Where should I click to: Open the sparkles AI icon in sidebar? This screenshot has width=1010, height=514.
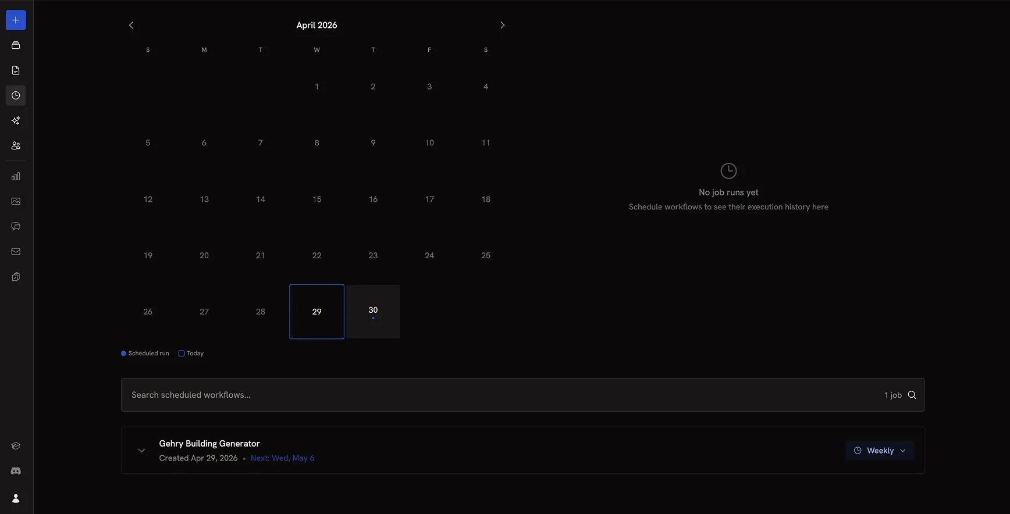pos(16,120)
